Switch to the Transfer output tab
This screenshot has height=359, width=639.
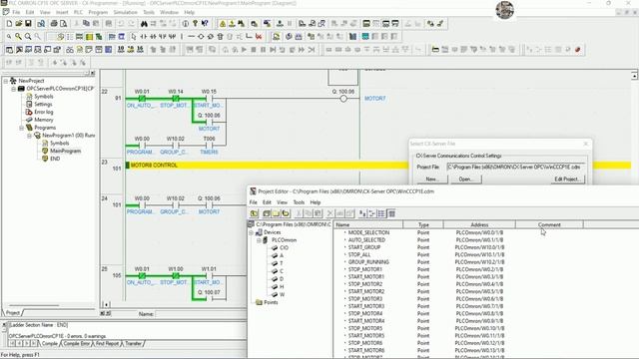point(133,344)
